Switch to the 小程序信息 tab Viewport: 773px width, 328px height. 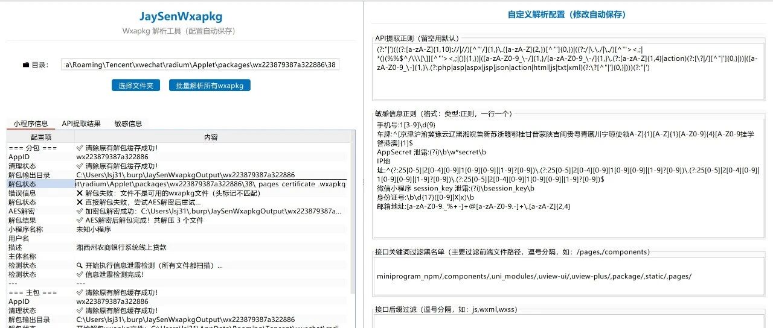pos(31,124)
